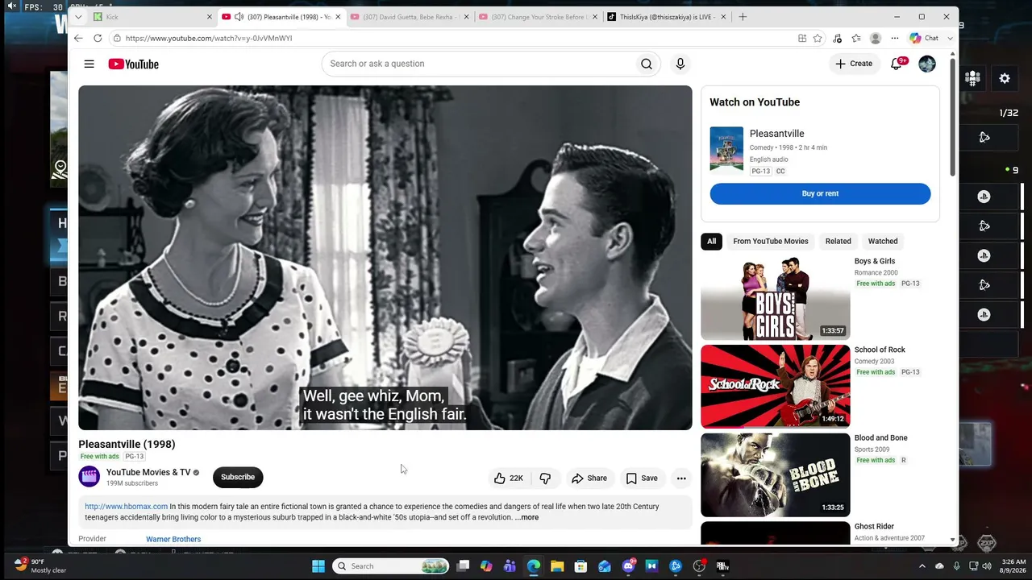Screen dimensions: 1032x580
Task: Select the From YouTube Movies chip
Action: click(771, 241)
